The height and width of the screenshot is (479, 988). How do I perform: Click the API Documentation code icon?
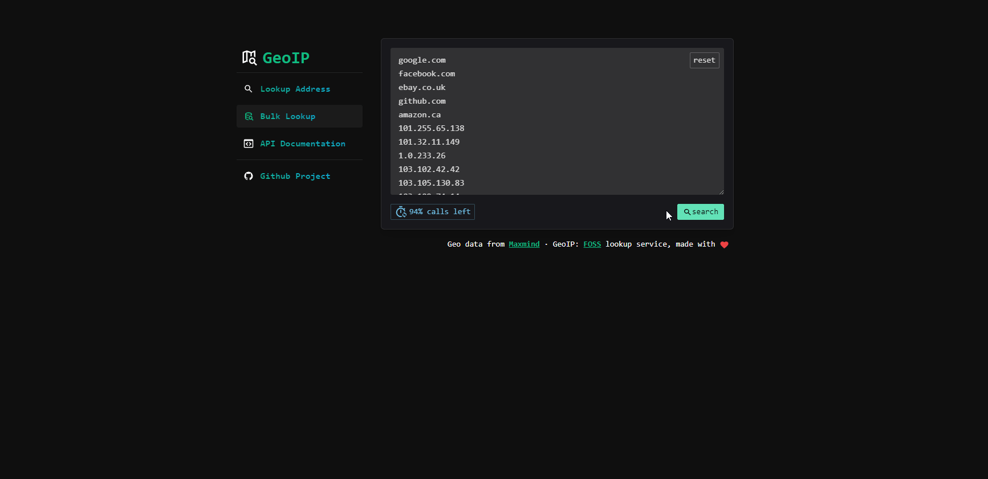249,144
